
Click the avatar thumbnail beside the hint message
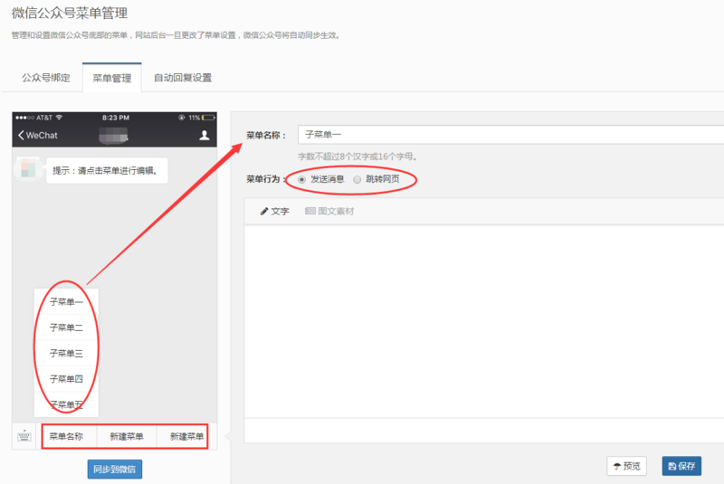tap(28, 169)
